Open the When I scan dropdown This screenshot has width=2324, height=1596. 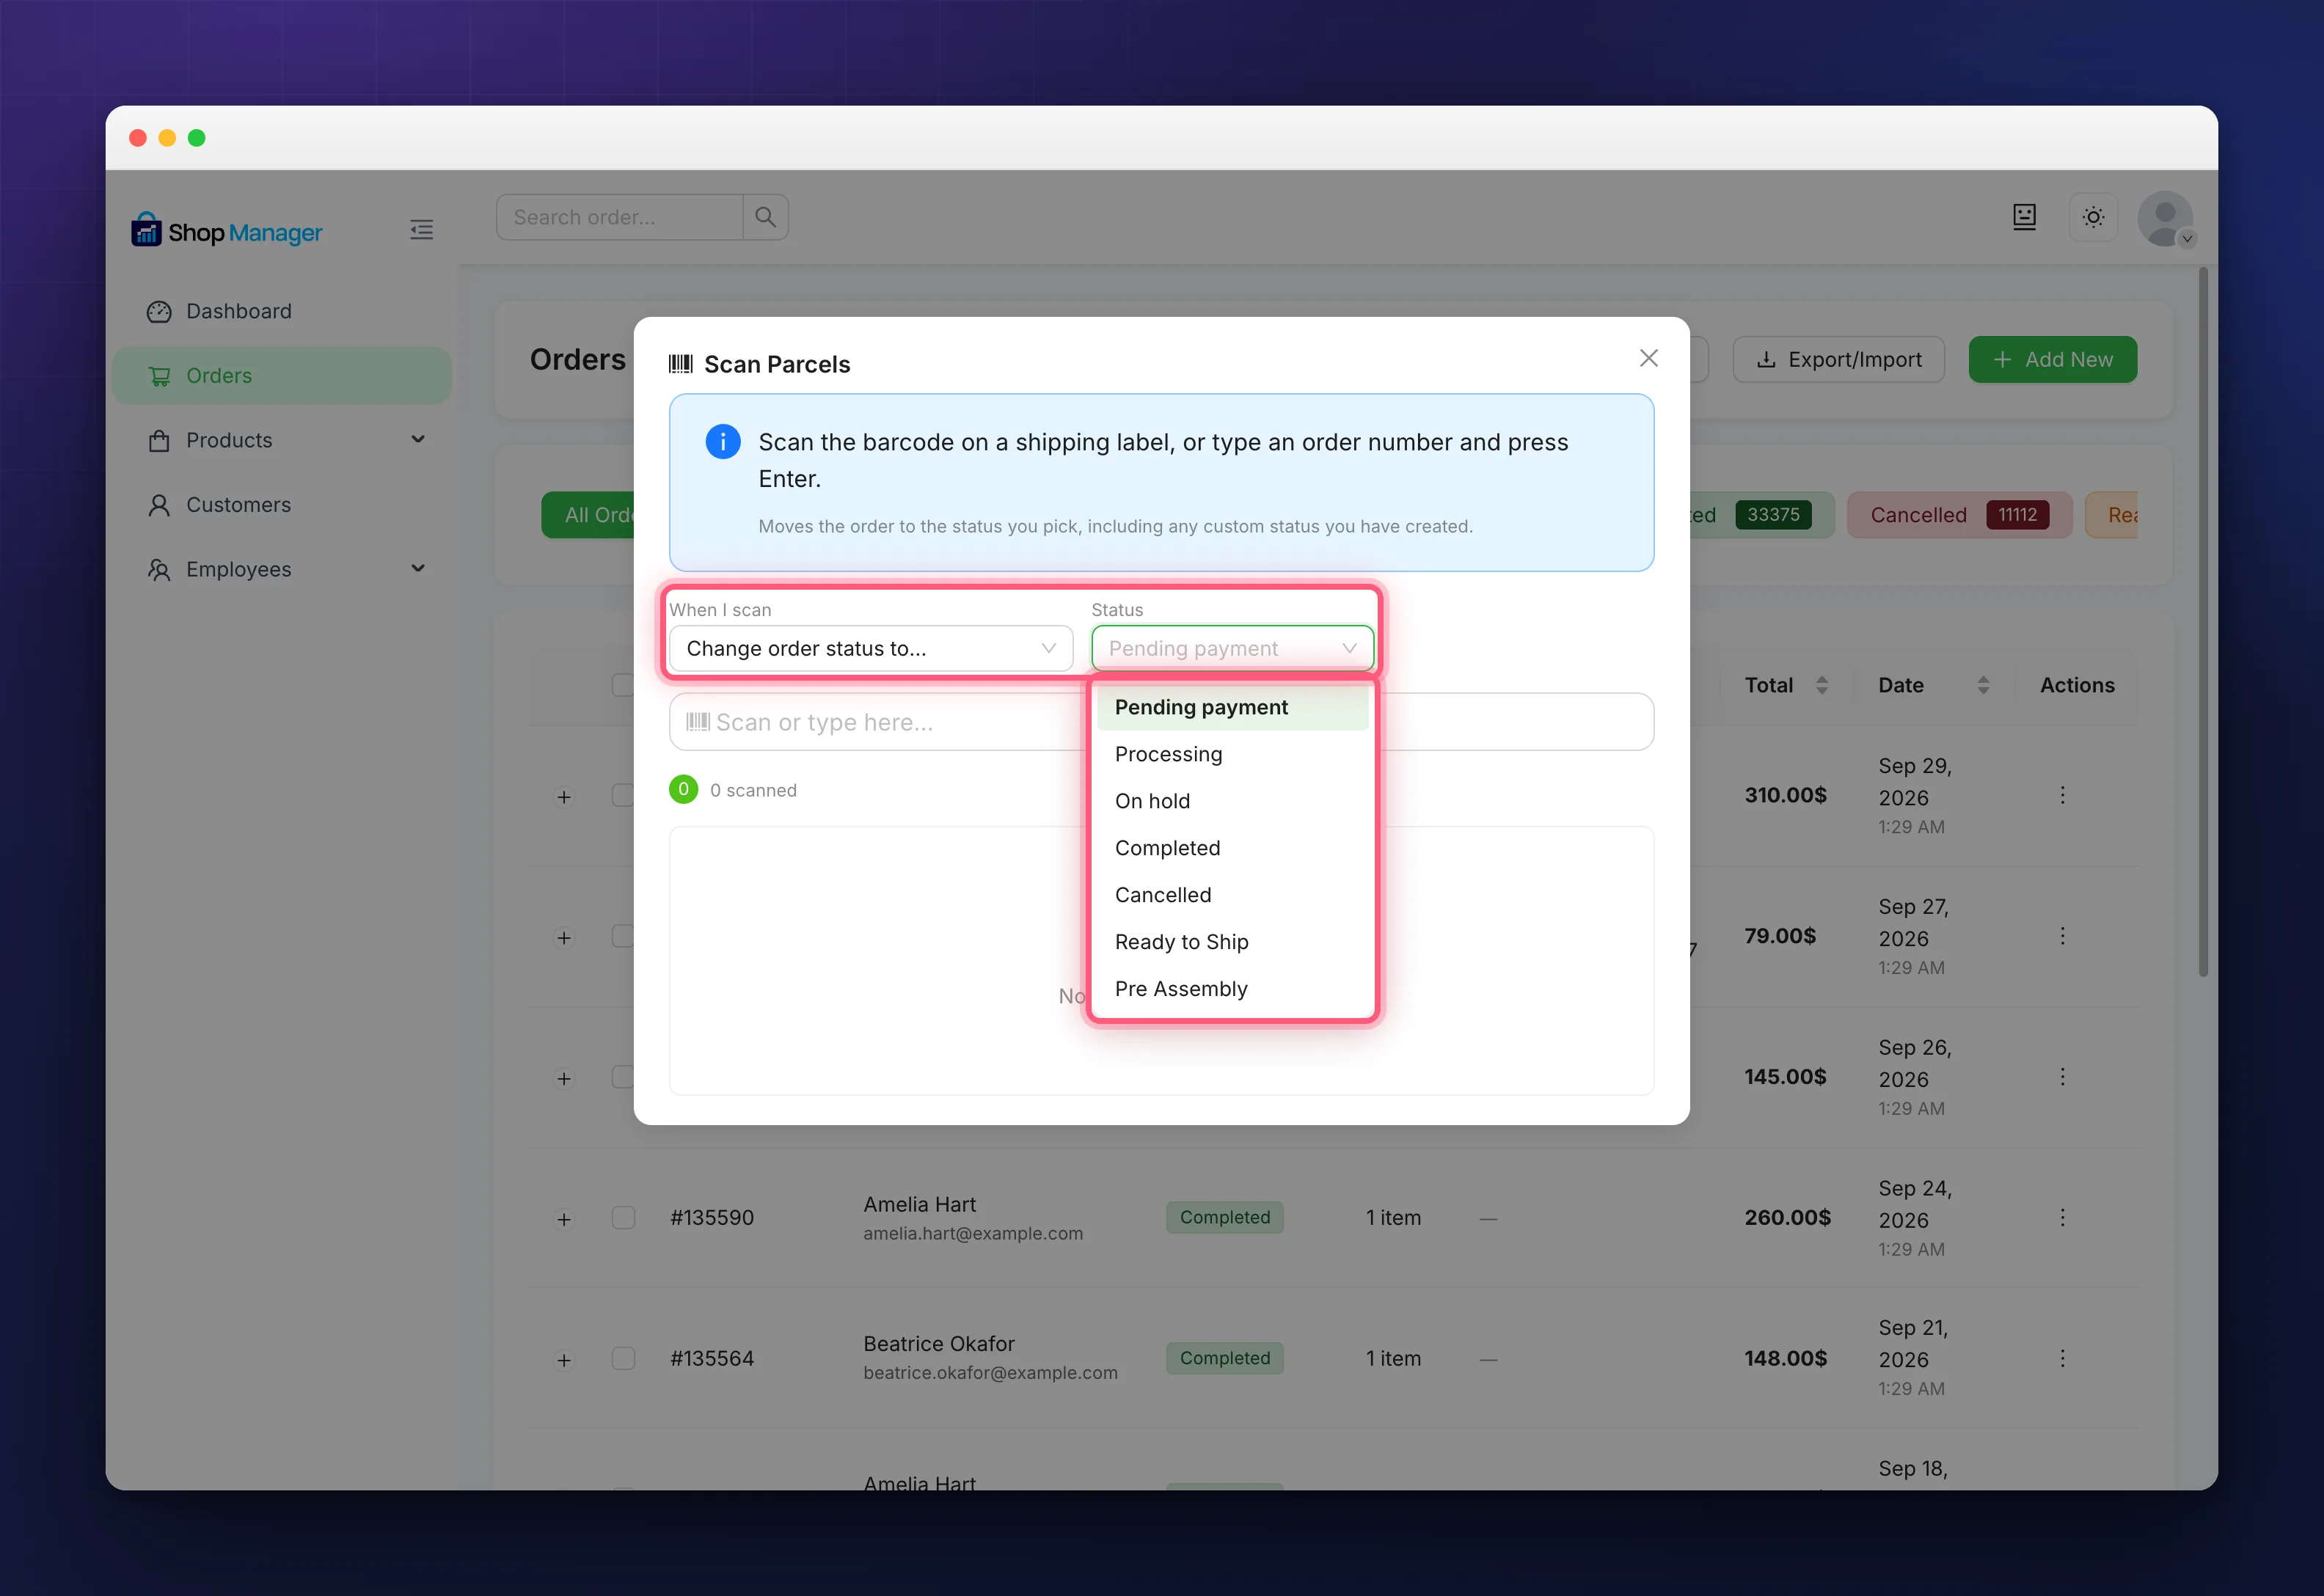[870, 648]
